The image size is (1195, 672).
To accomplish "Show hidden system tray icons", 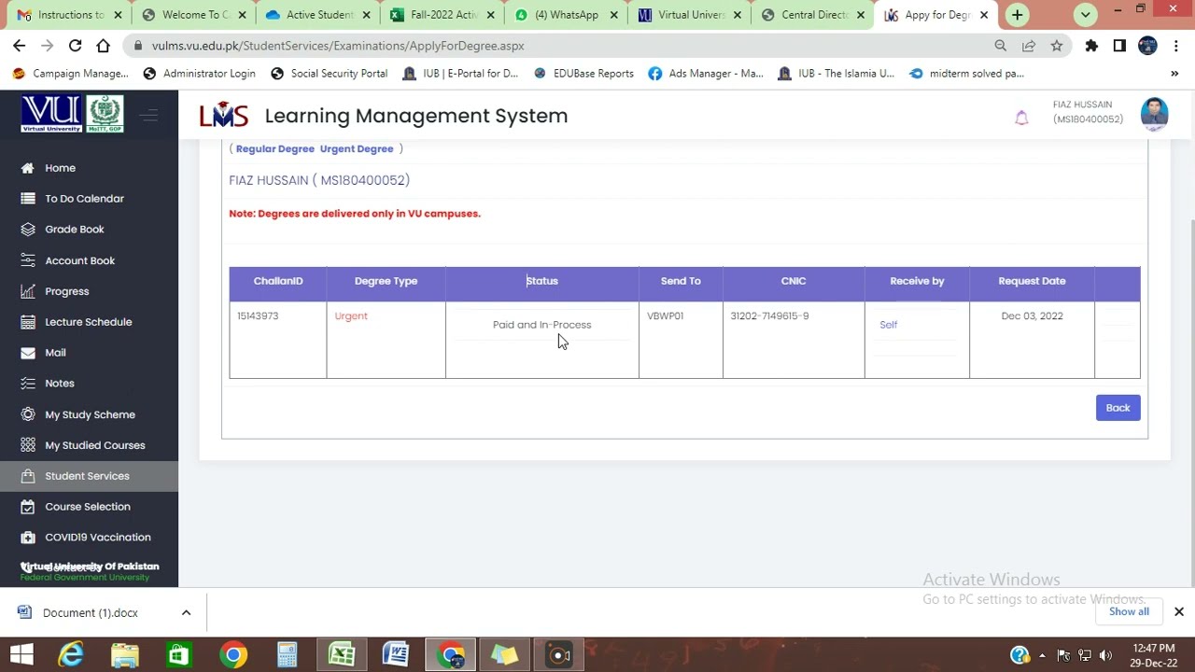I will pyautogui.click(x=1042, y=656).
